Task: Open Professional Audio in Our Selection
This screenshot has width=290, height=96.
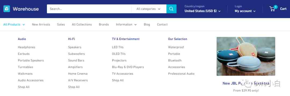Action: [x=181, y=74]
